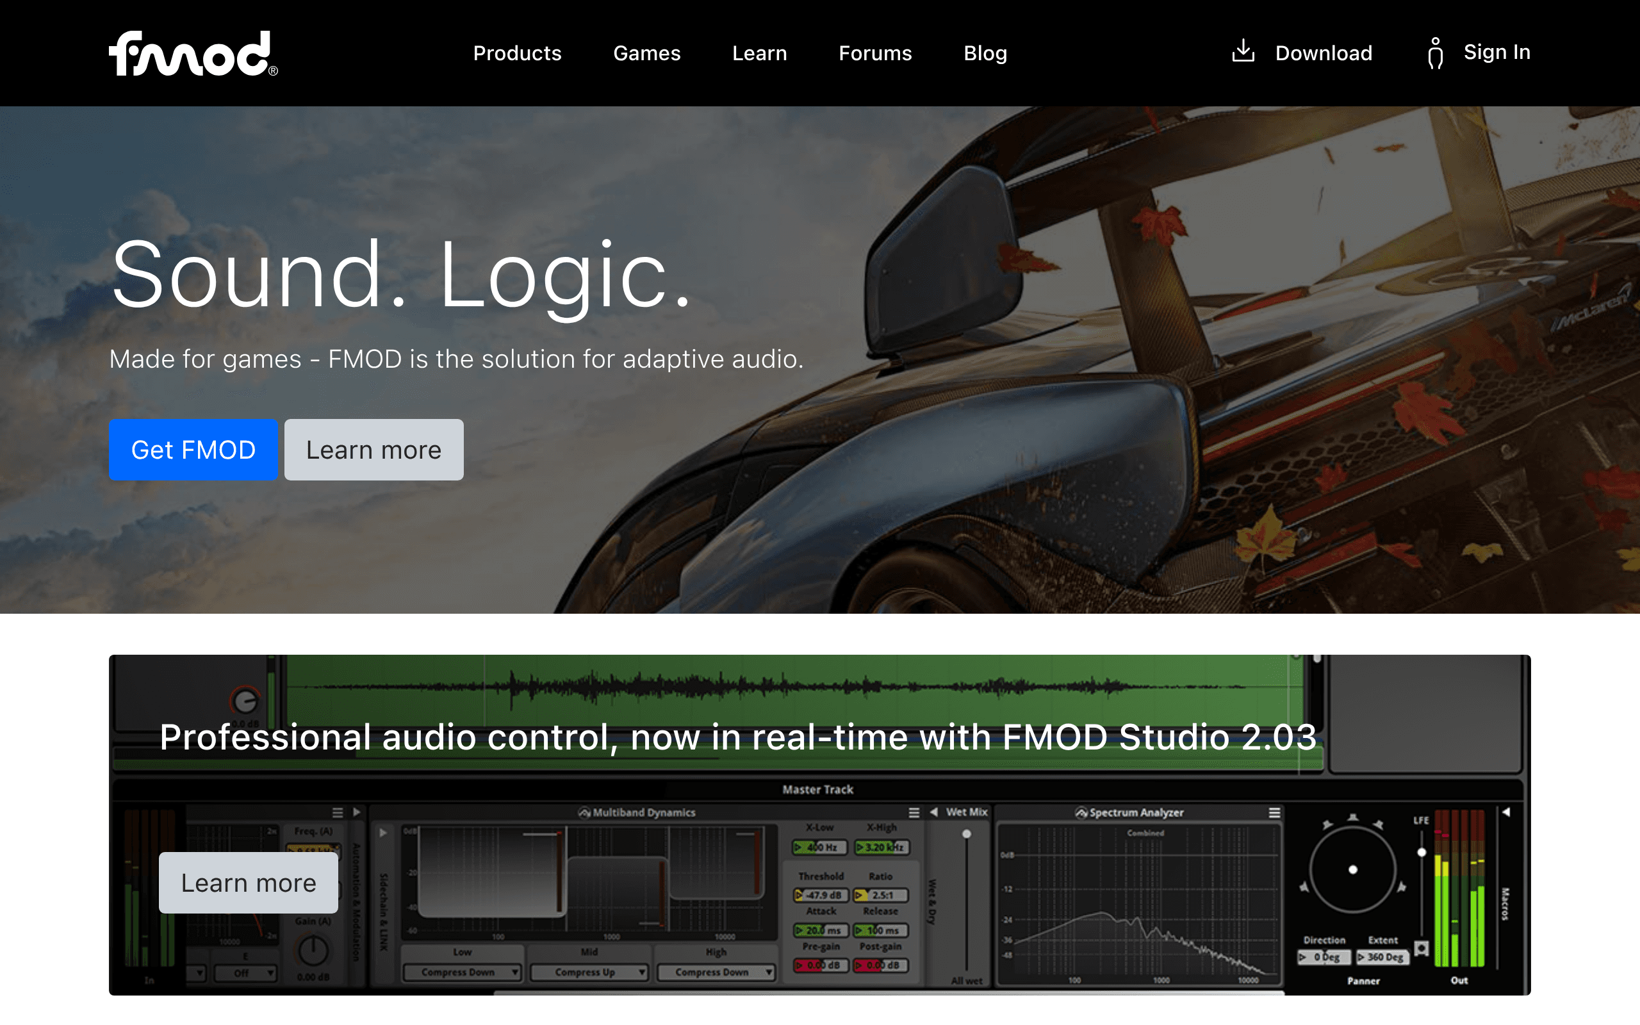Screen dimensions: 1640x1025
Task: Click the Sign In person icon
Action: (1434, 53)
